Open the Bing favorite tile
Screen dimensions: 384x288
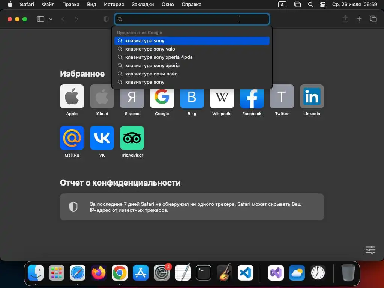(192, 99)
